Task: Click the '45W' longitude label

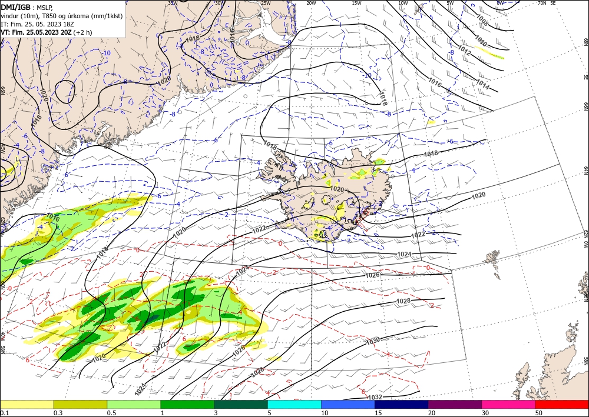Action: coord(2,149)
